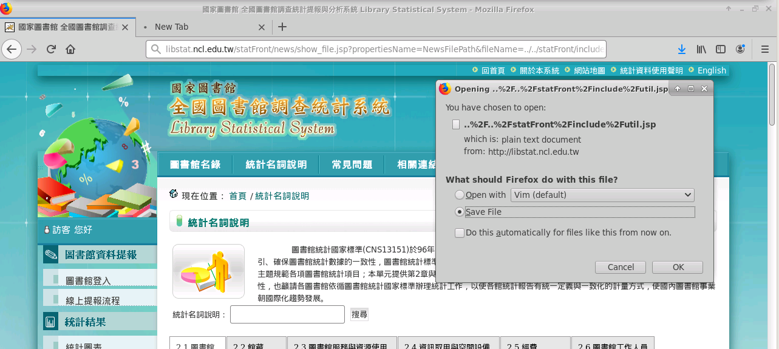The image size is (779, 349).
Task: Open the Firefox home page icon
Action: 70,49
